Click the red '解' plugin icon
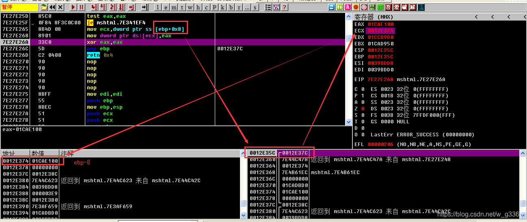 [413, 7]
